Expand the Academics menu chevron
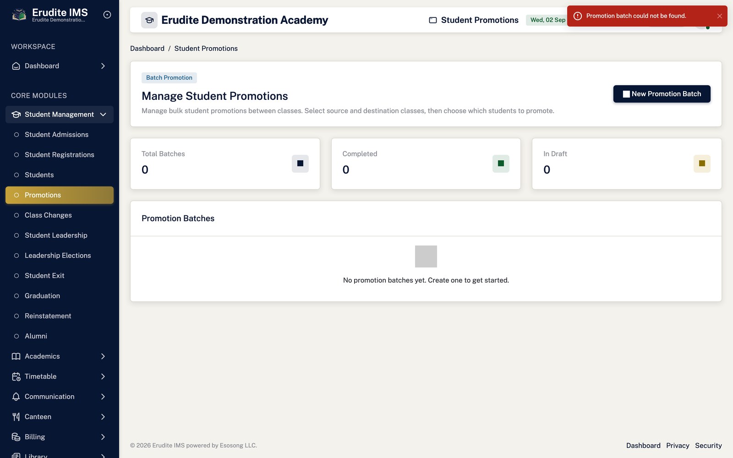 (103, 356)
